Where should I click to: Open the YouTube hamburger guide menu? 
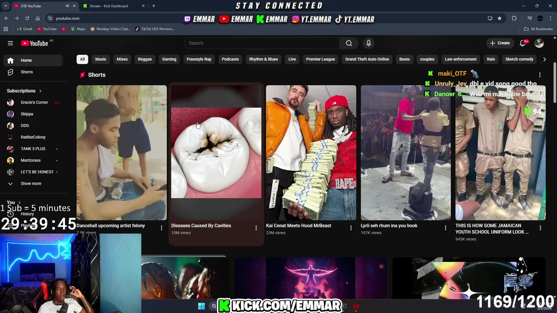pos(10,43)
